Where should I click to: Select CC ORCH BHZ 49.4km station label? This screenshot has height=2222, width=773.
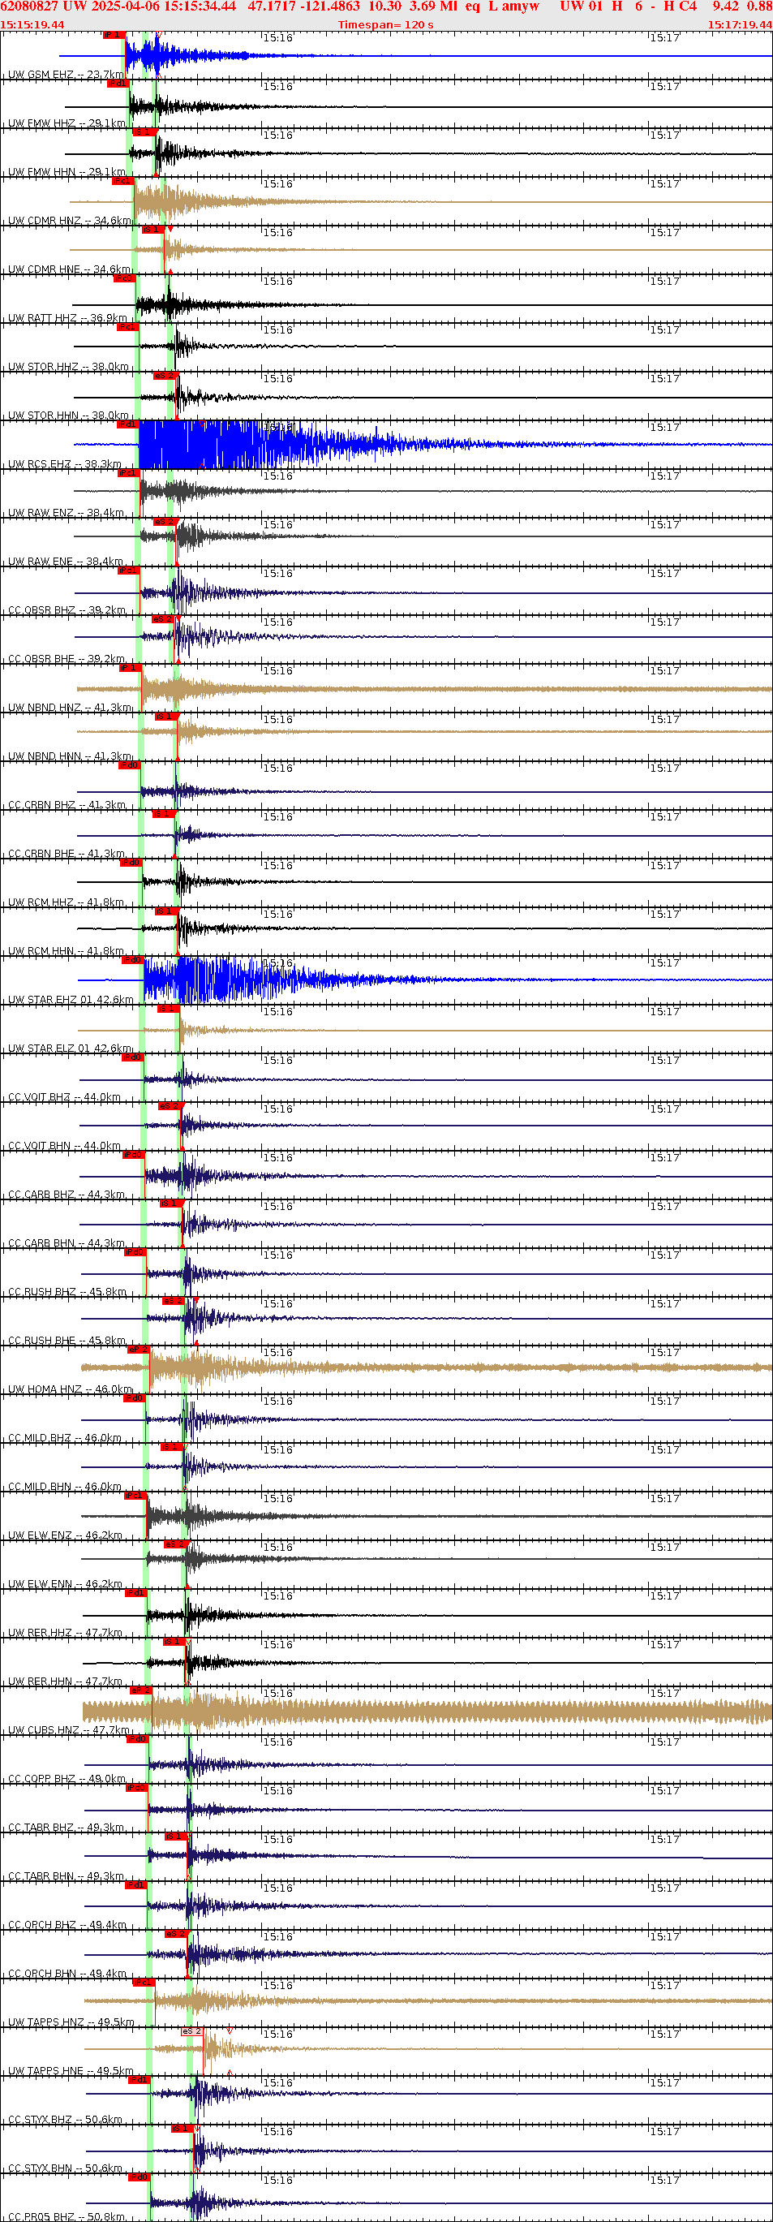pos(68,1925)
